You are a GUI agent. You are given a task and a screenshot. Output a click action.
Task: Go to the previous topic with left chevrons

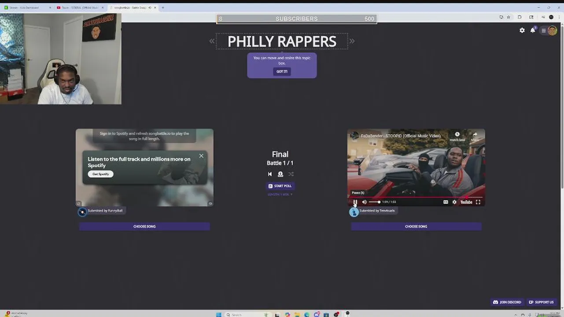point(212,41)
